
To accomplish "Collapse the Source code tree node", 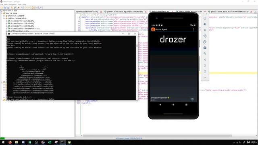I will pos(2,13).
